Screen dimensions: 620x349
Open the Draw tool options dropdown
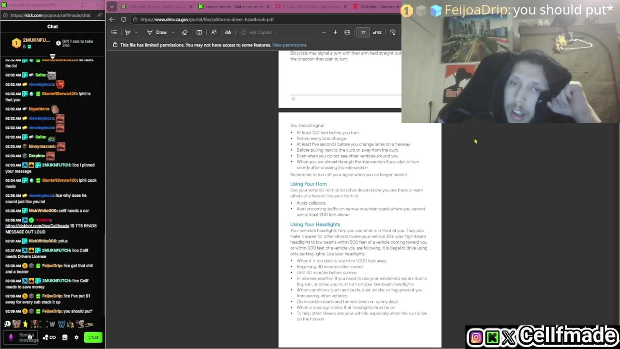click(x=173, y=32)
